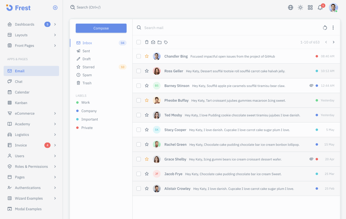Unstar Pheobe Buffay's email

[x=147, y=100]
